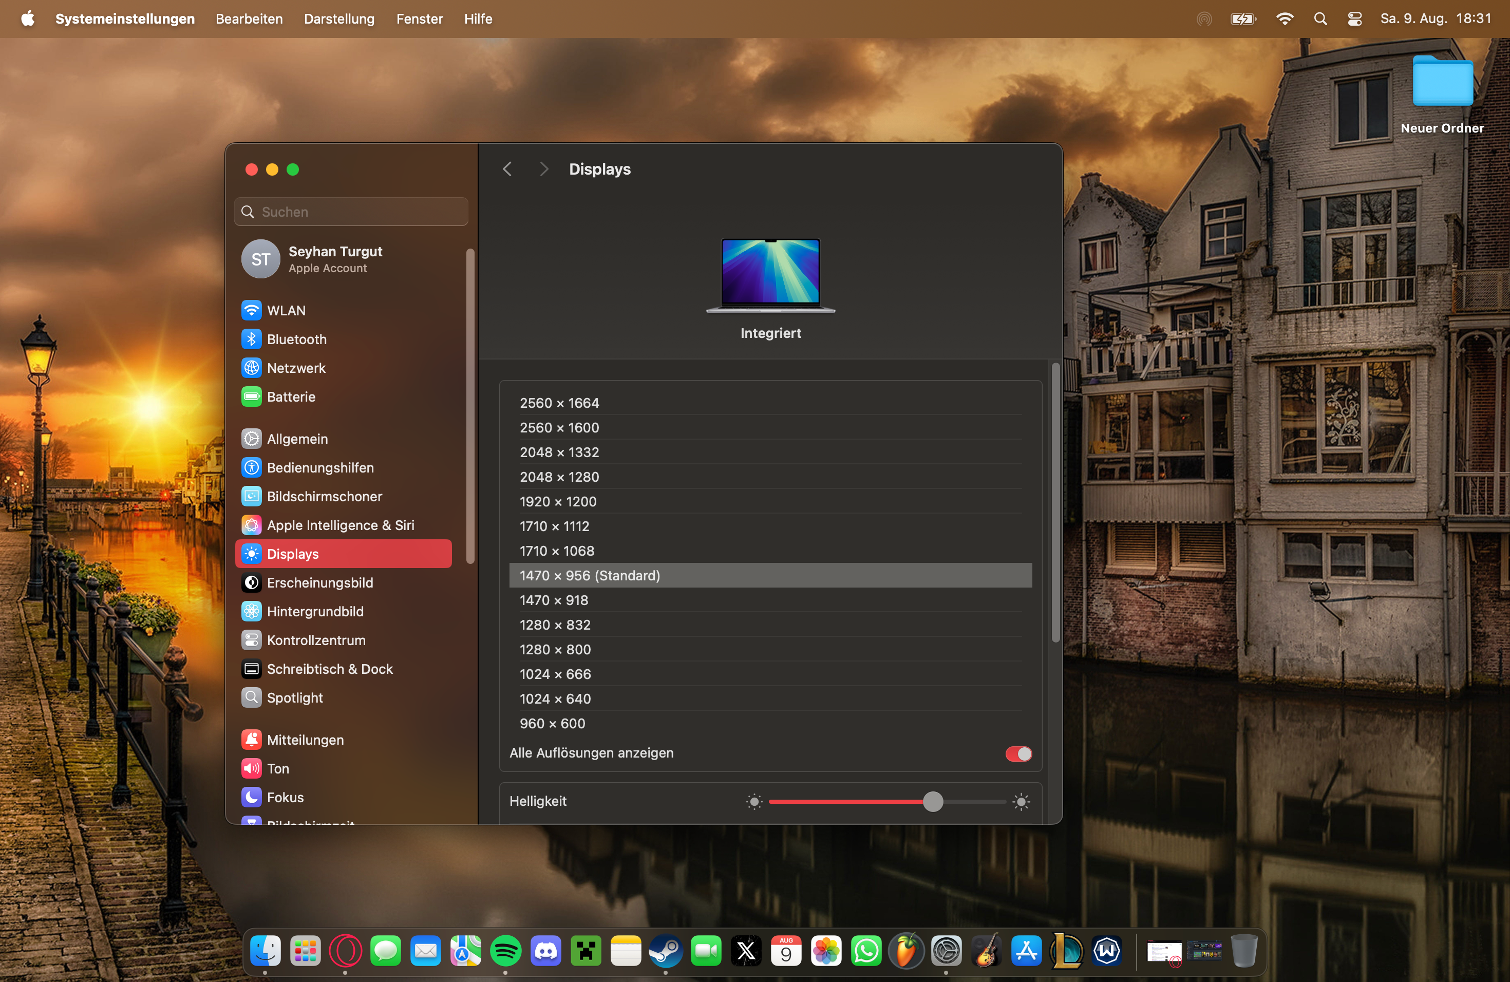Image resolution: width=1510 pixels, height=982 pixels.
Task: Select resolution 1710 × 1068
Action: pyautogui.click(x=771, y=551)
